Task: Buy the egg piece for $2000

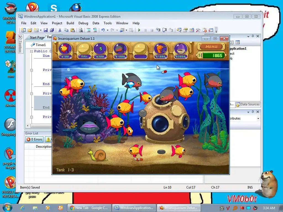Action: point(180,51)
